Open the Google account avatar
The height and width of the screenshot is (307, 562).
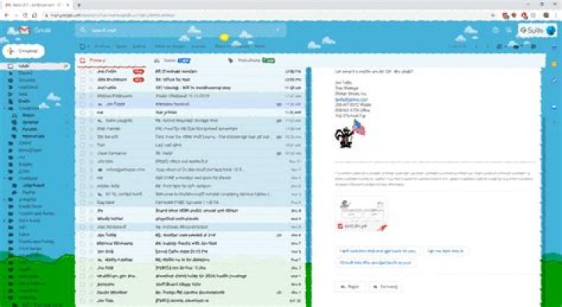pos(551,30)
